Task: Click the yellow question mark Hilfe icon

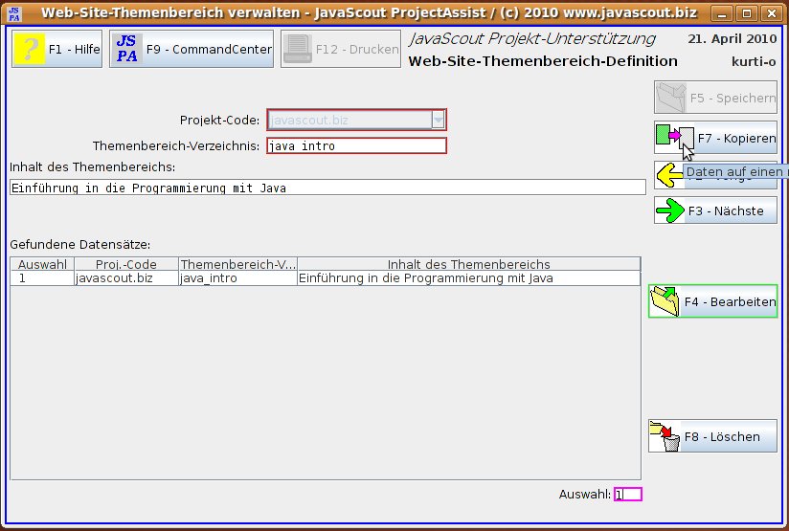Action: [x=29, y=49]
